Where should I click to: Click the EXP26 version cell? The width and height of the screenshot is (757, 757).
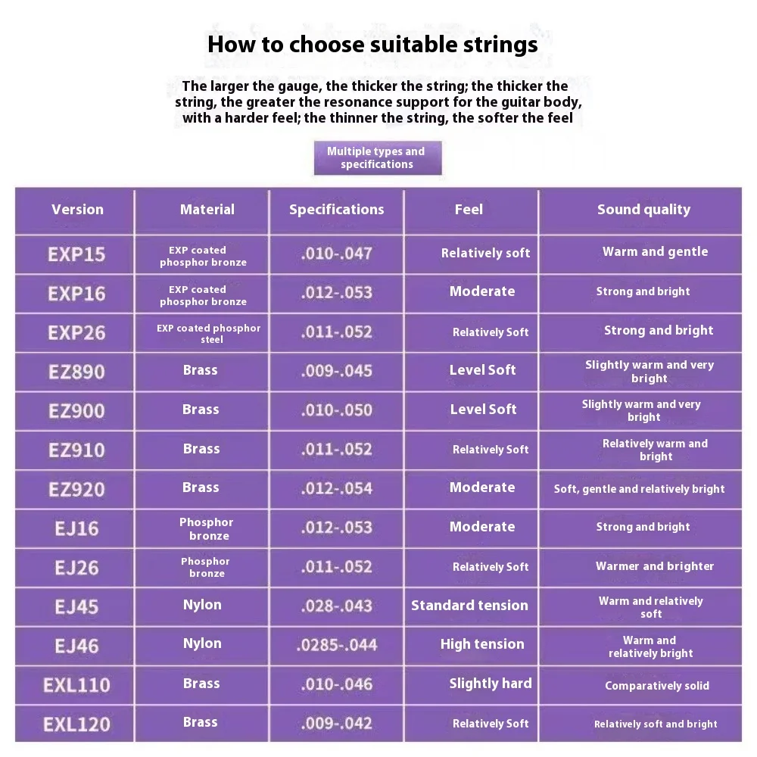tap(76, 333)
